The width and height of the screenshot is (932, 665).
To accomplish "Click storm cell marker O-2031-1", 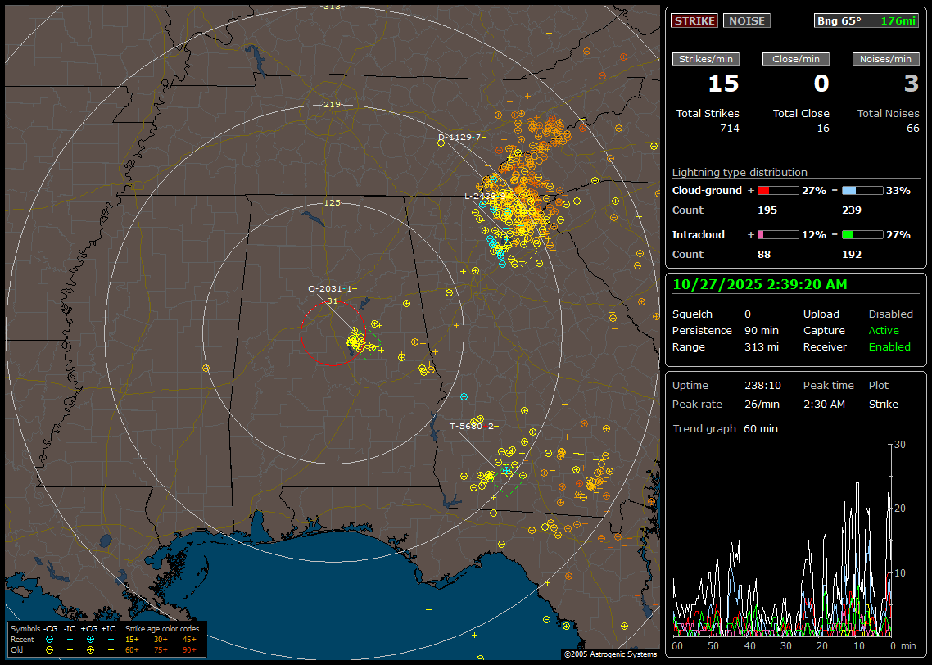I will click(330, 288).
